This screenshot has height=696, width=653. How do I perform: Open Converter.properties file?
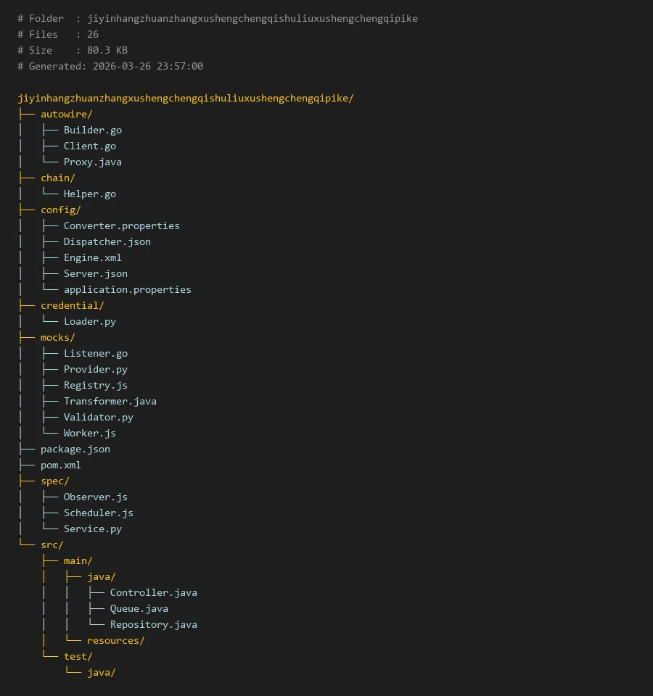tap(121, 225)
